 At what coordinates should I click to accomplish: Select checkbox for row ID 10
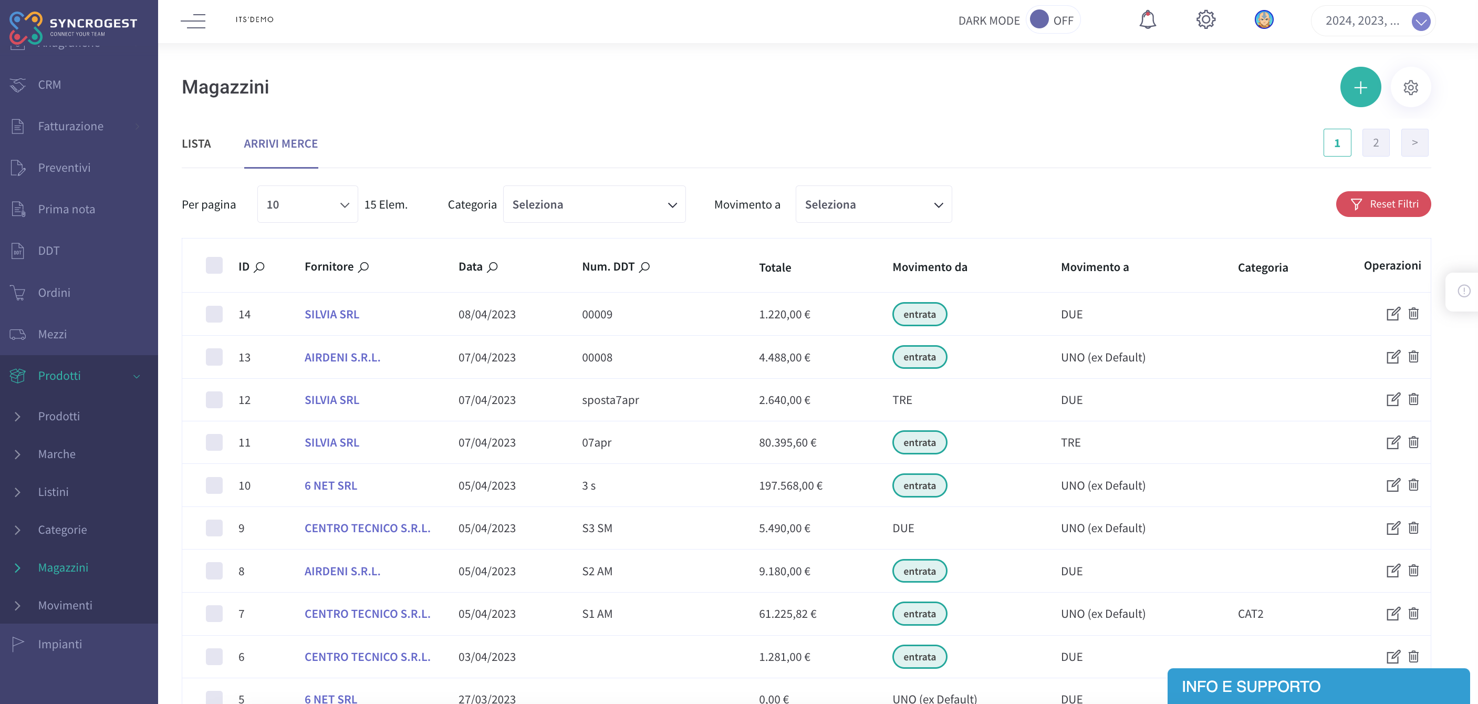(x=214, y=485)
